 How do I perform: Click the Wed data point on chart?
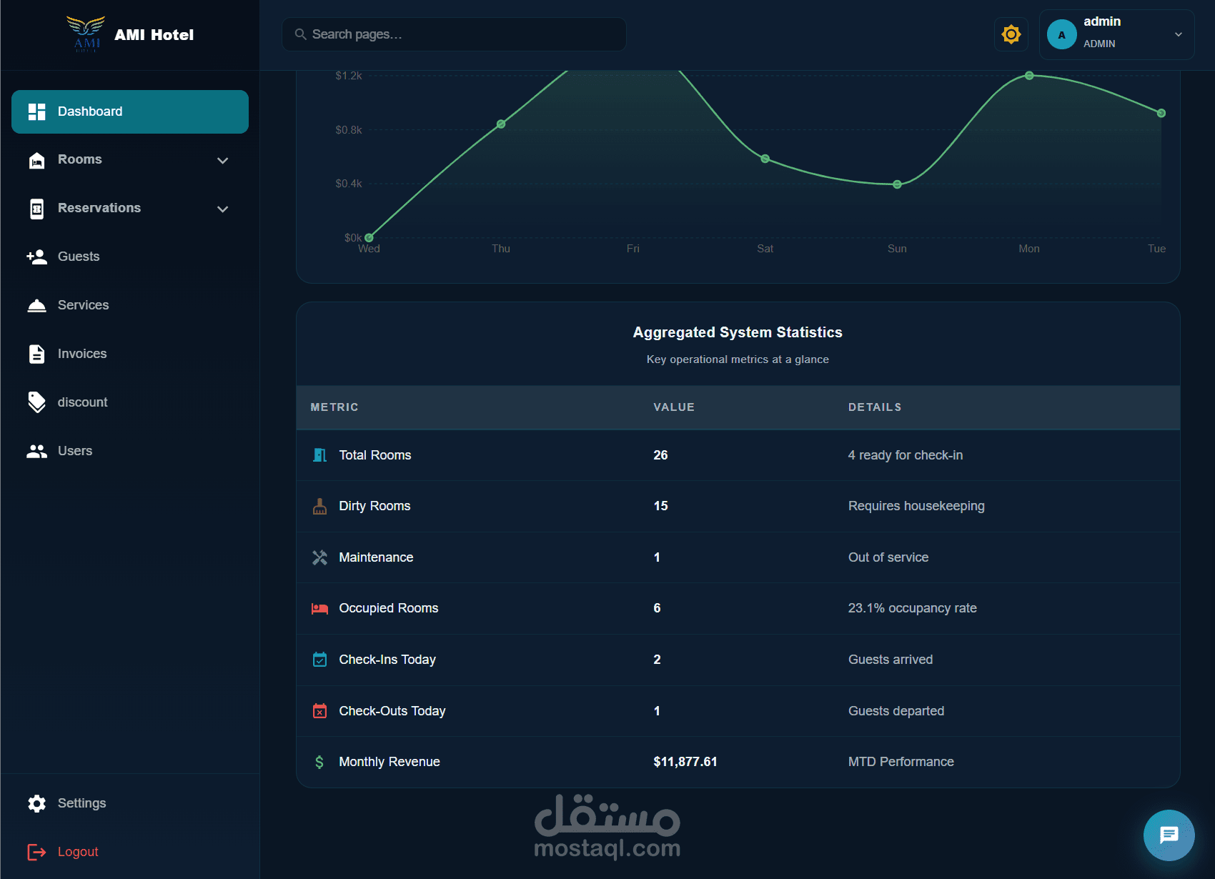pyautogui.click(x=369, y=238)
